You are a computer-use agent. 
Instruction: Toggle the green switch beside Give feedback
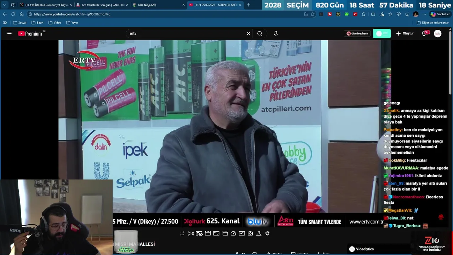(x=382, y=34)
